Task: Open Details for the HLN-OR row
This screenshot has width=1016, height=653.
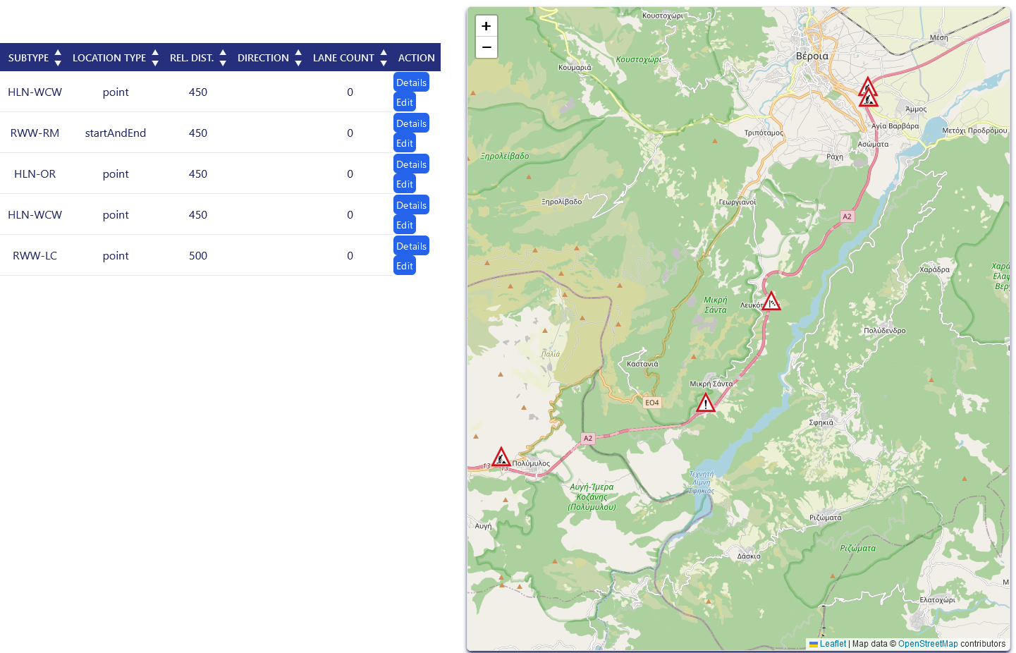Action: pos(411,164)
